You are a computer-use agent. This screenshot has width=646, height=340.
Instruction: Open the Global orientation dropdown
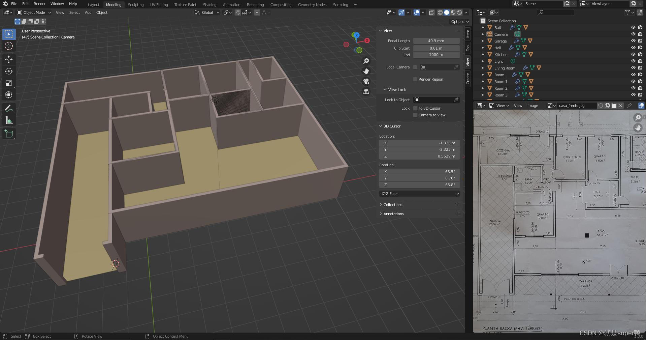tap(207, 12)
